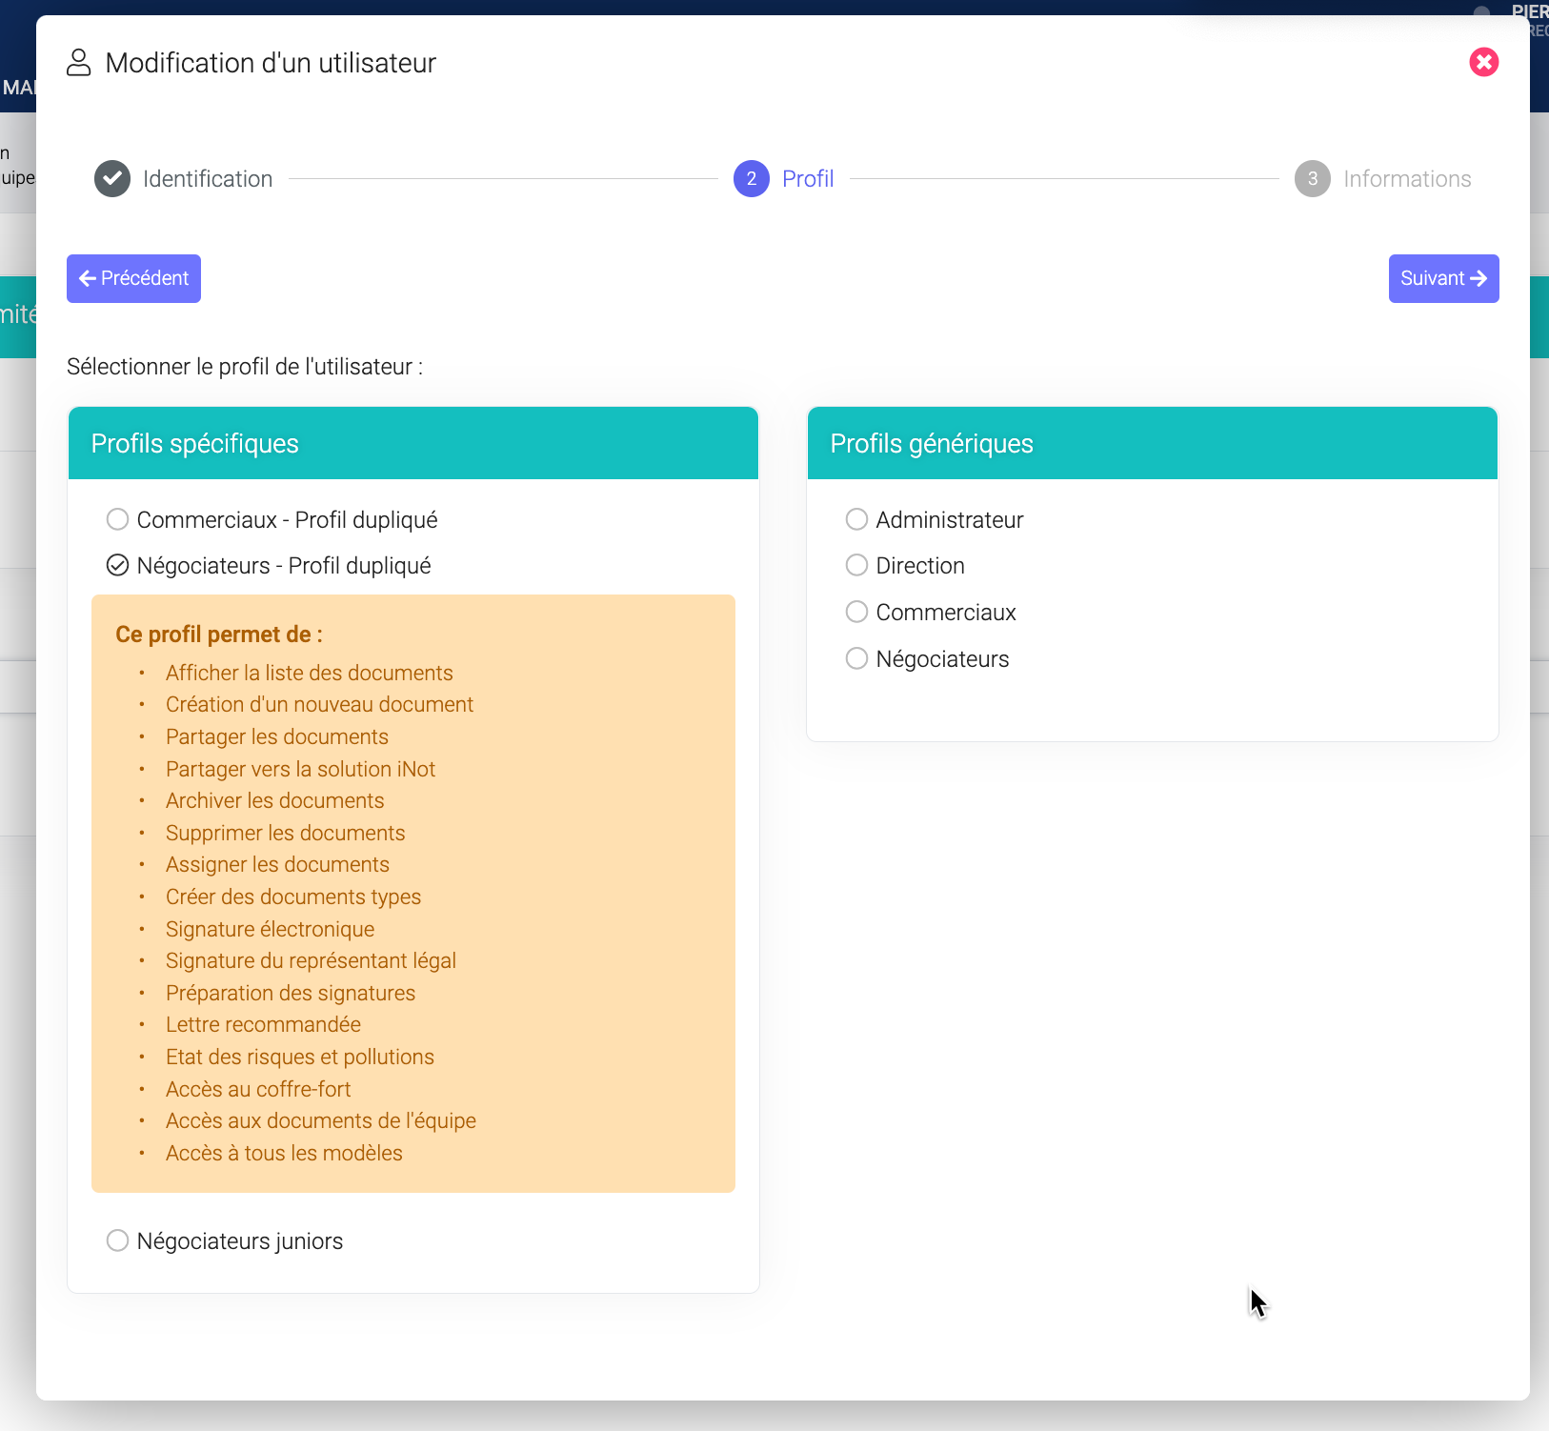Go to the Identification step label
The image size is (1549, 1431).
[207, 179]
